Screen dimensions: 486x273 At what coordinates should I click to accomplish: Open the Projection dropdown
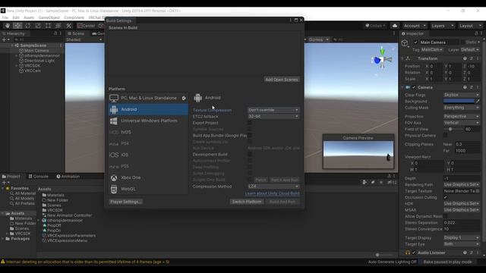click(x=462, y=116)
